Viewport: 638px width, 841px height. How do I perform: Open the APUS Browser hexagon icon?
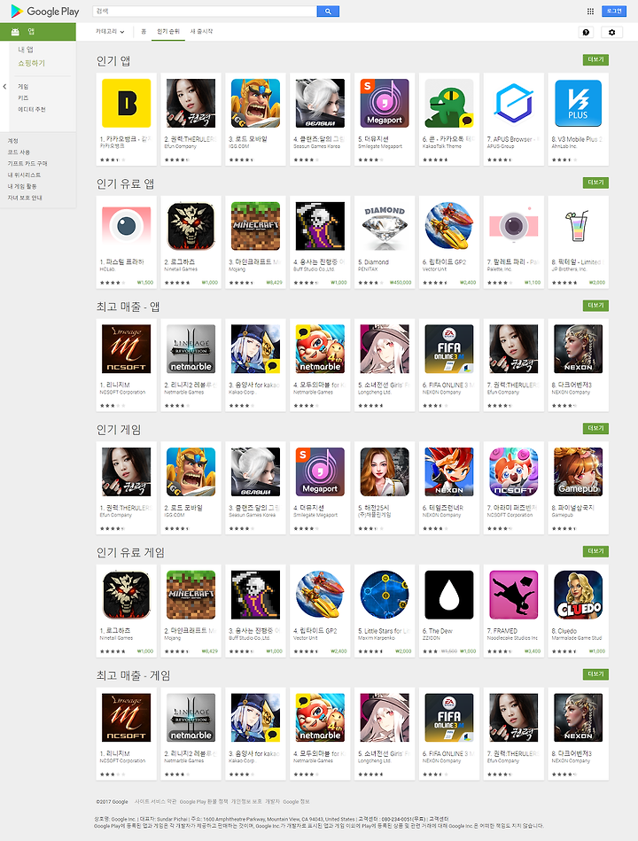point(514,103)
